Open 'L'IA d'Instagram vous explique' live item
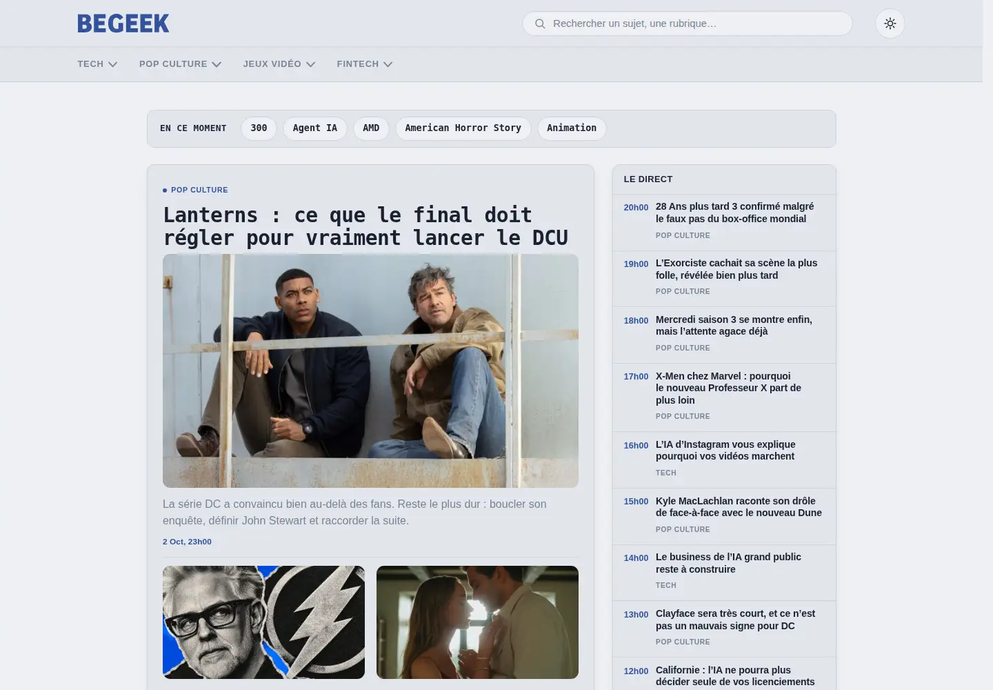Viewport: 993px width, 690px height. [x=725, y=451]
